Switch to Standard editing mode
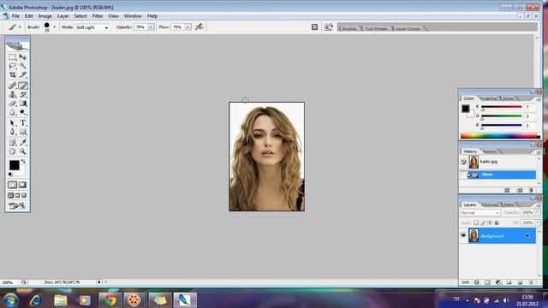This screenshot has width=548, height=308. [13, 185]
